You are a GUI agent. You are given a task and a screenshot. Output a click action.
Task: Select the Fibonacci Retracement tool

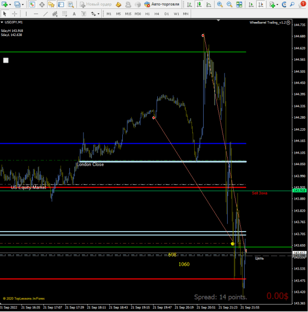pyautogui.click(x=65, y=14)
